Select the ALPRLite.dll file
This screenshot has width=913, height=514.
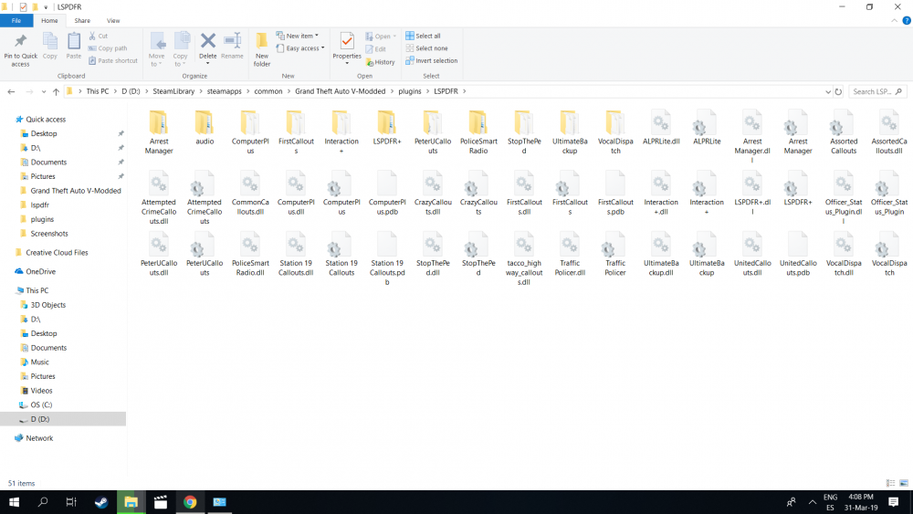pyautogui.click(x=661, y=128)
